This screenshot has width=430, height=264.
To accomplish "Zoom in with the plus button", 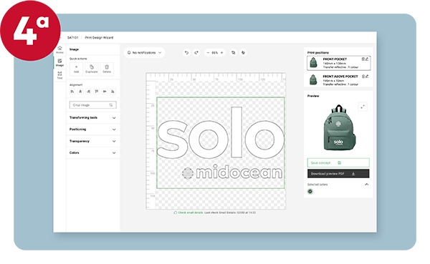I will point(221,52).
